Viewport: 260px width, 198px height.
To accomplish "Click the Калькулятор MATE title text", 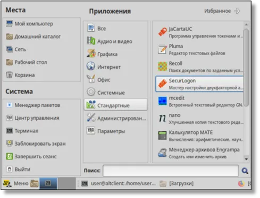I will pos(191,132).
